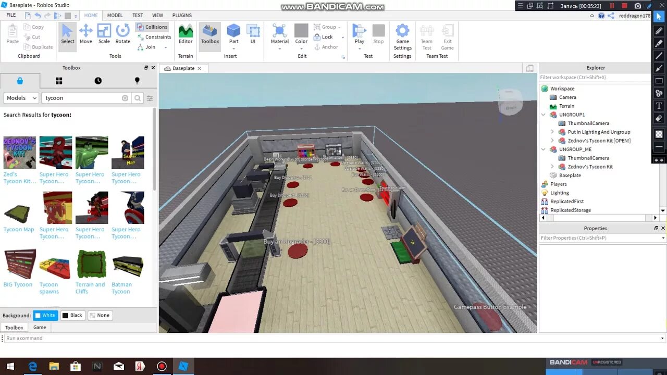Click the Share icon near username
Screen dimensions: 667x375
(611, 16)
